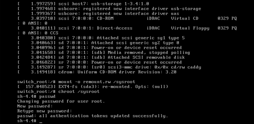Click 'Attached scsi generic sg1 type 5' line
254x124 pixels.
(101, 38)
